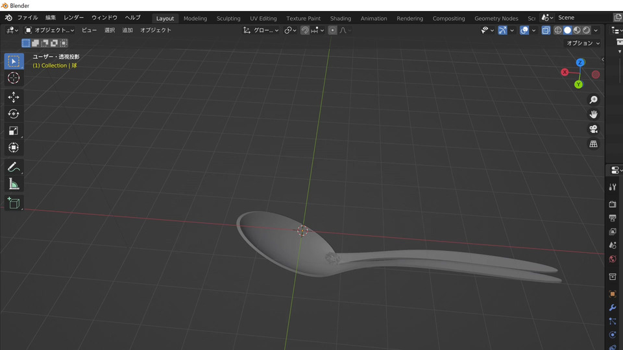The width and height of the screenshot is (623, 350).
Task: Open the editor type dropdown
Action: point(12,30)
